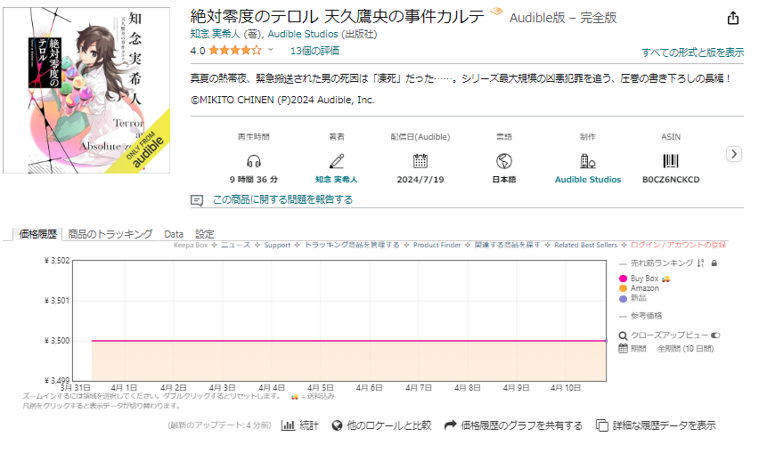The height and width of the screenshot is (461, 759).
Task: Toggle 参考価格 legend entry
Action: pos(646,316)
